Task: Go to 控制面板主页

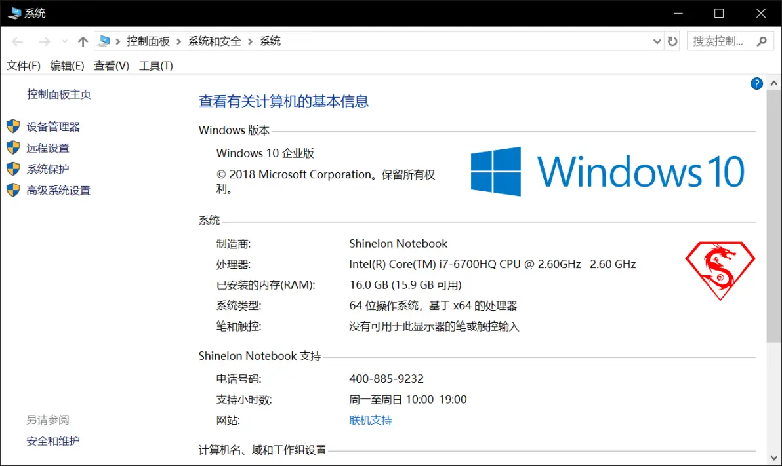Action: click(59, 94)
